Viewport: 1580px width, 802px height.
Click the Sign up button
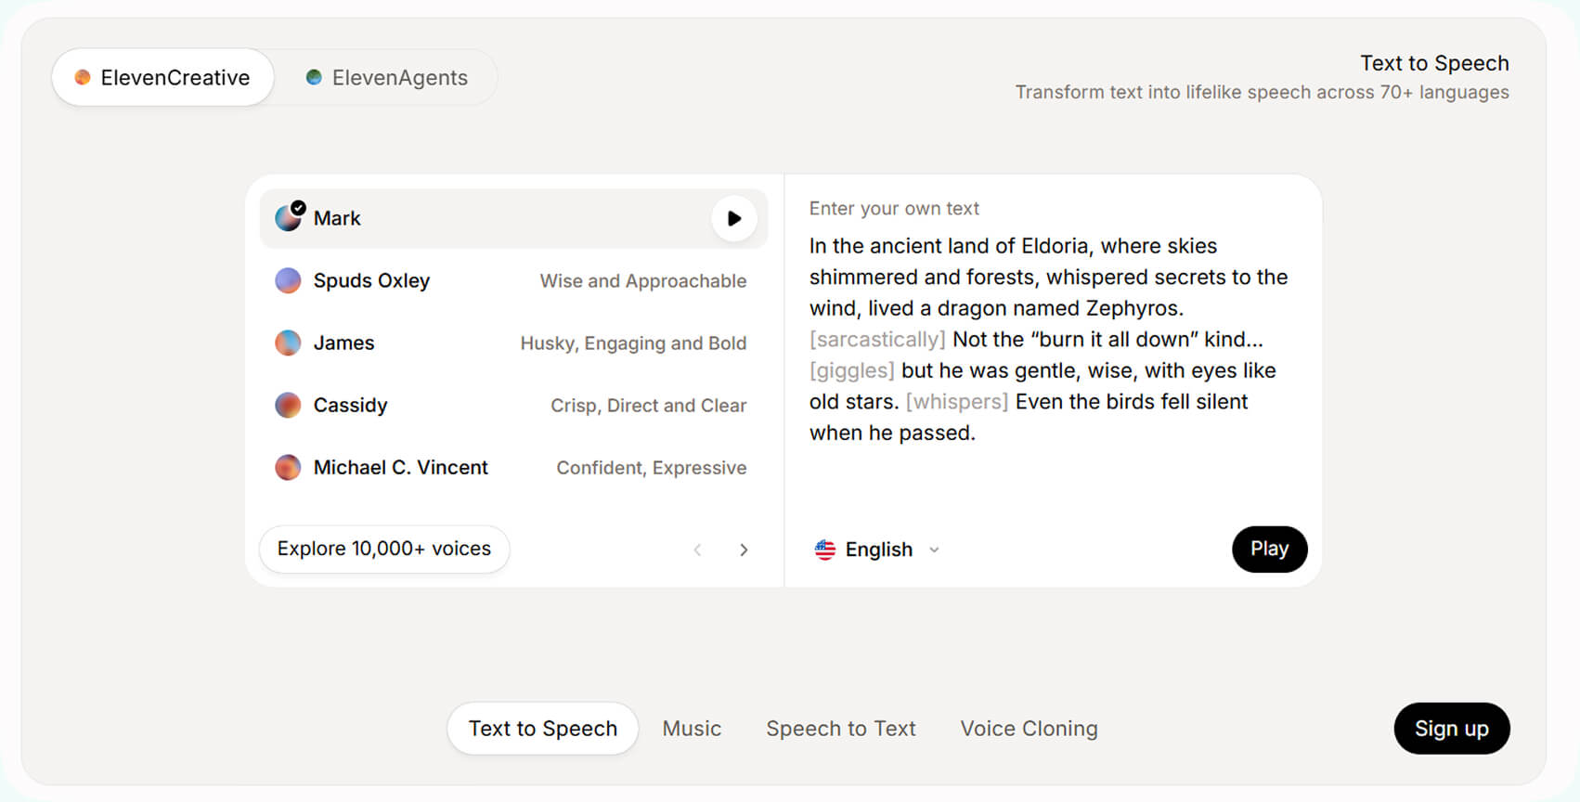pyautogui.click(x=1452, y=729)
